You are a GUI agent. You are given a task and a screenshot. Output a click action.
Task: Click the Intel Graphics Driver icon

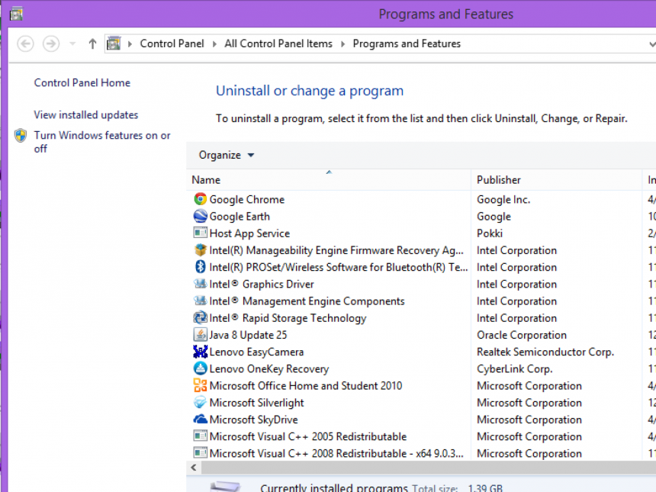[x=201, y=284]
